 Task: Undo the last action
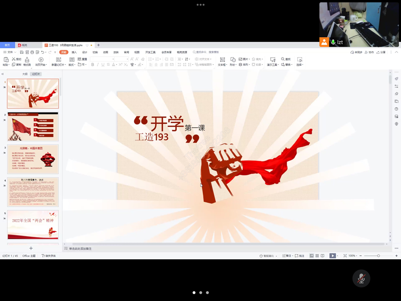tap(43, 52)
